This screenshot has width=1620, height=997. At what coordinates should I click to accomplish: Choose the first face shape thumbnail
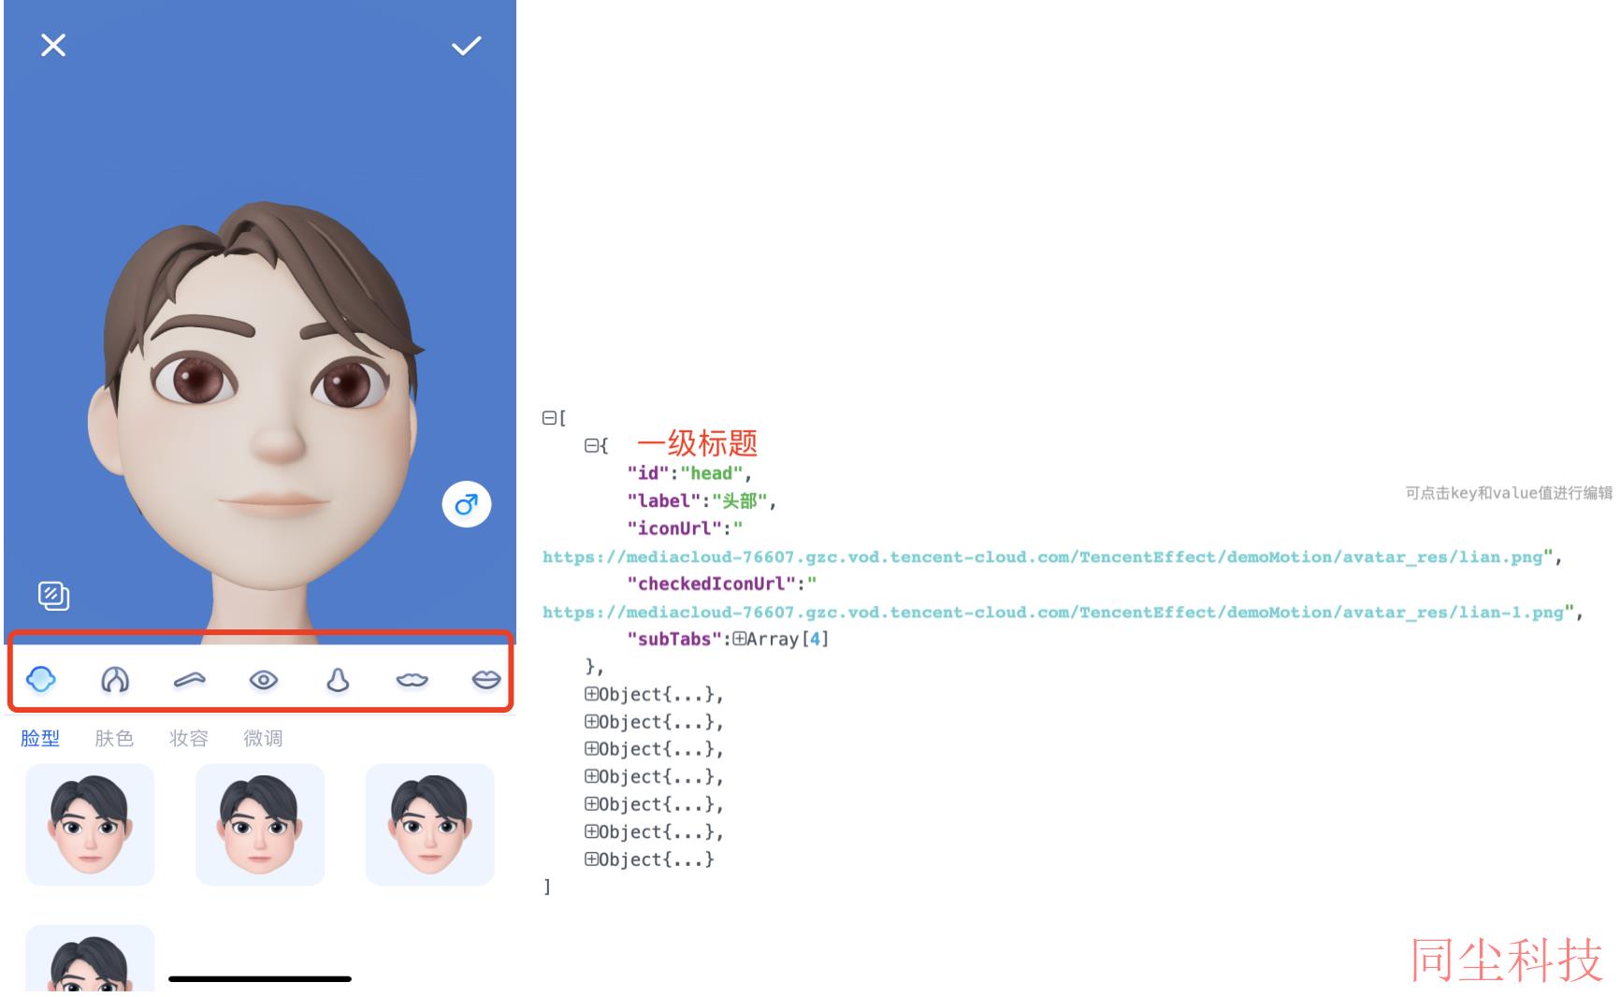tap(90, 824)
